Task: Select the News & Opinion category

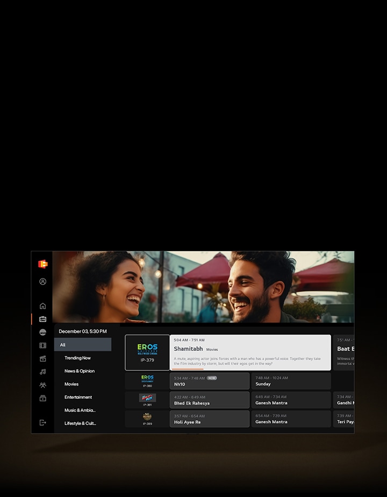Action: 80,371
